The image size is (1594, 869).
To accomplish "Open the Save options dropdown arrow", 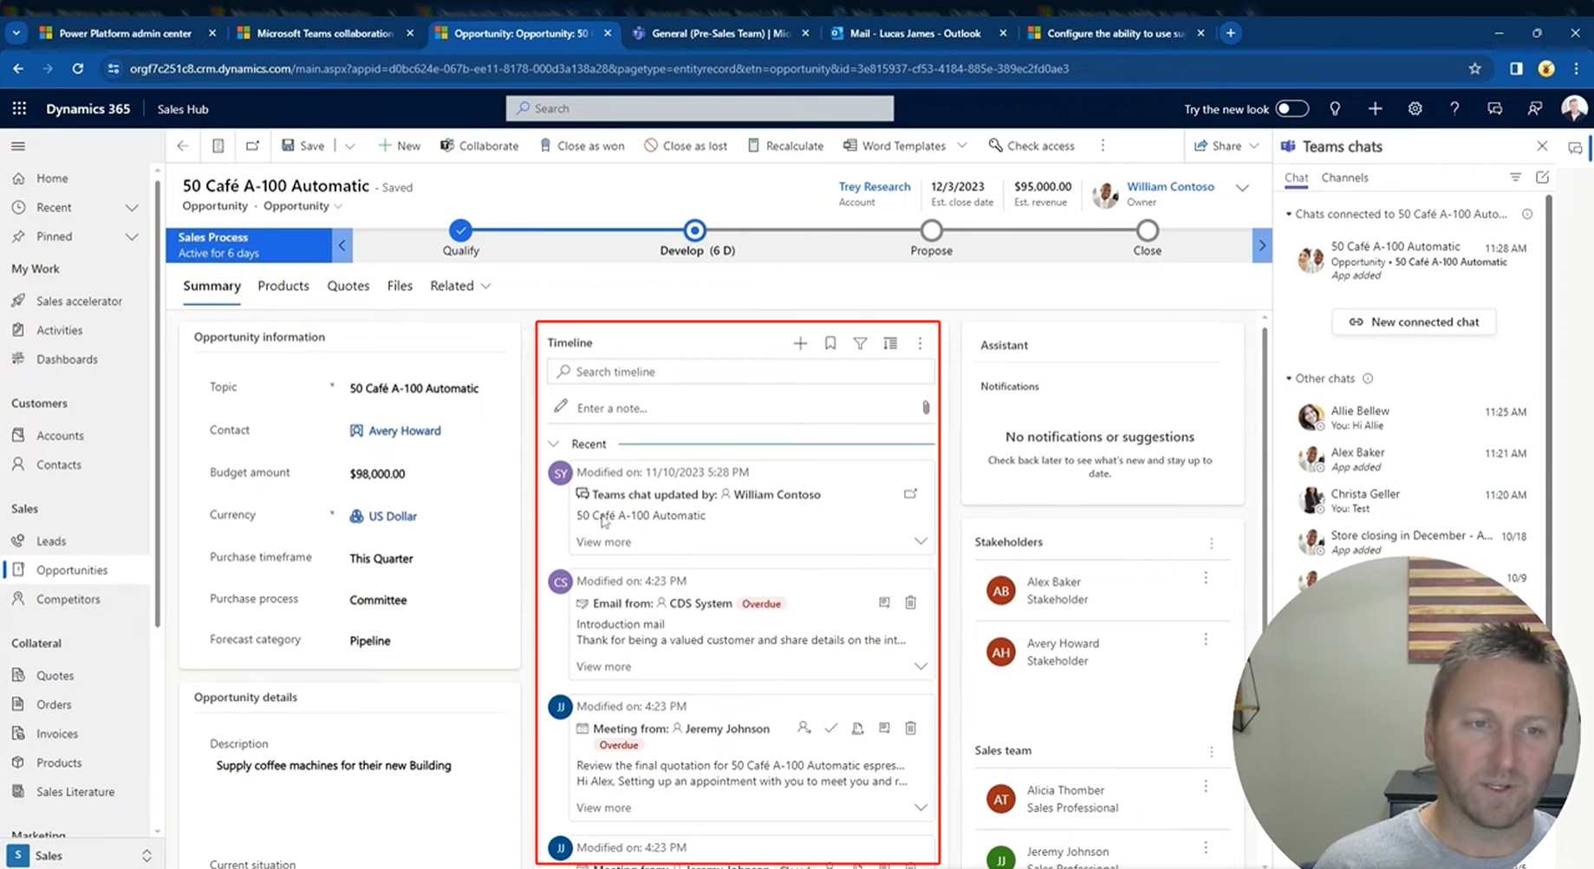I will (350, 146).
